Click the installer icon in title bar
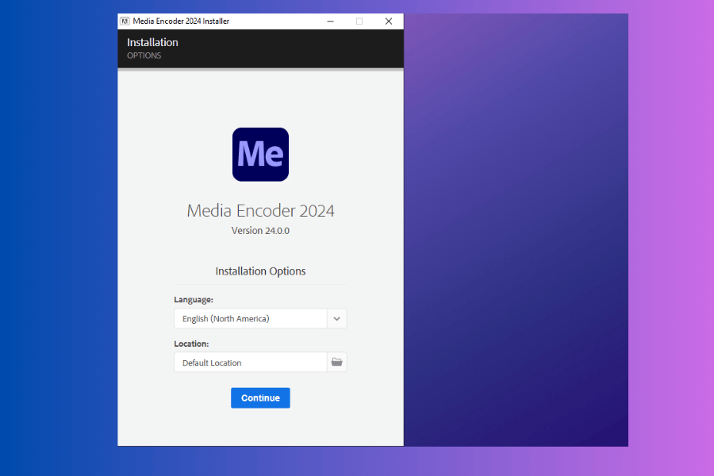This screenshot has width=714, height=476. 125,21
